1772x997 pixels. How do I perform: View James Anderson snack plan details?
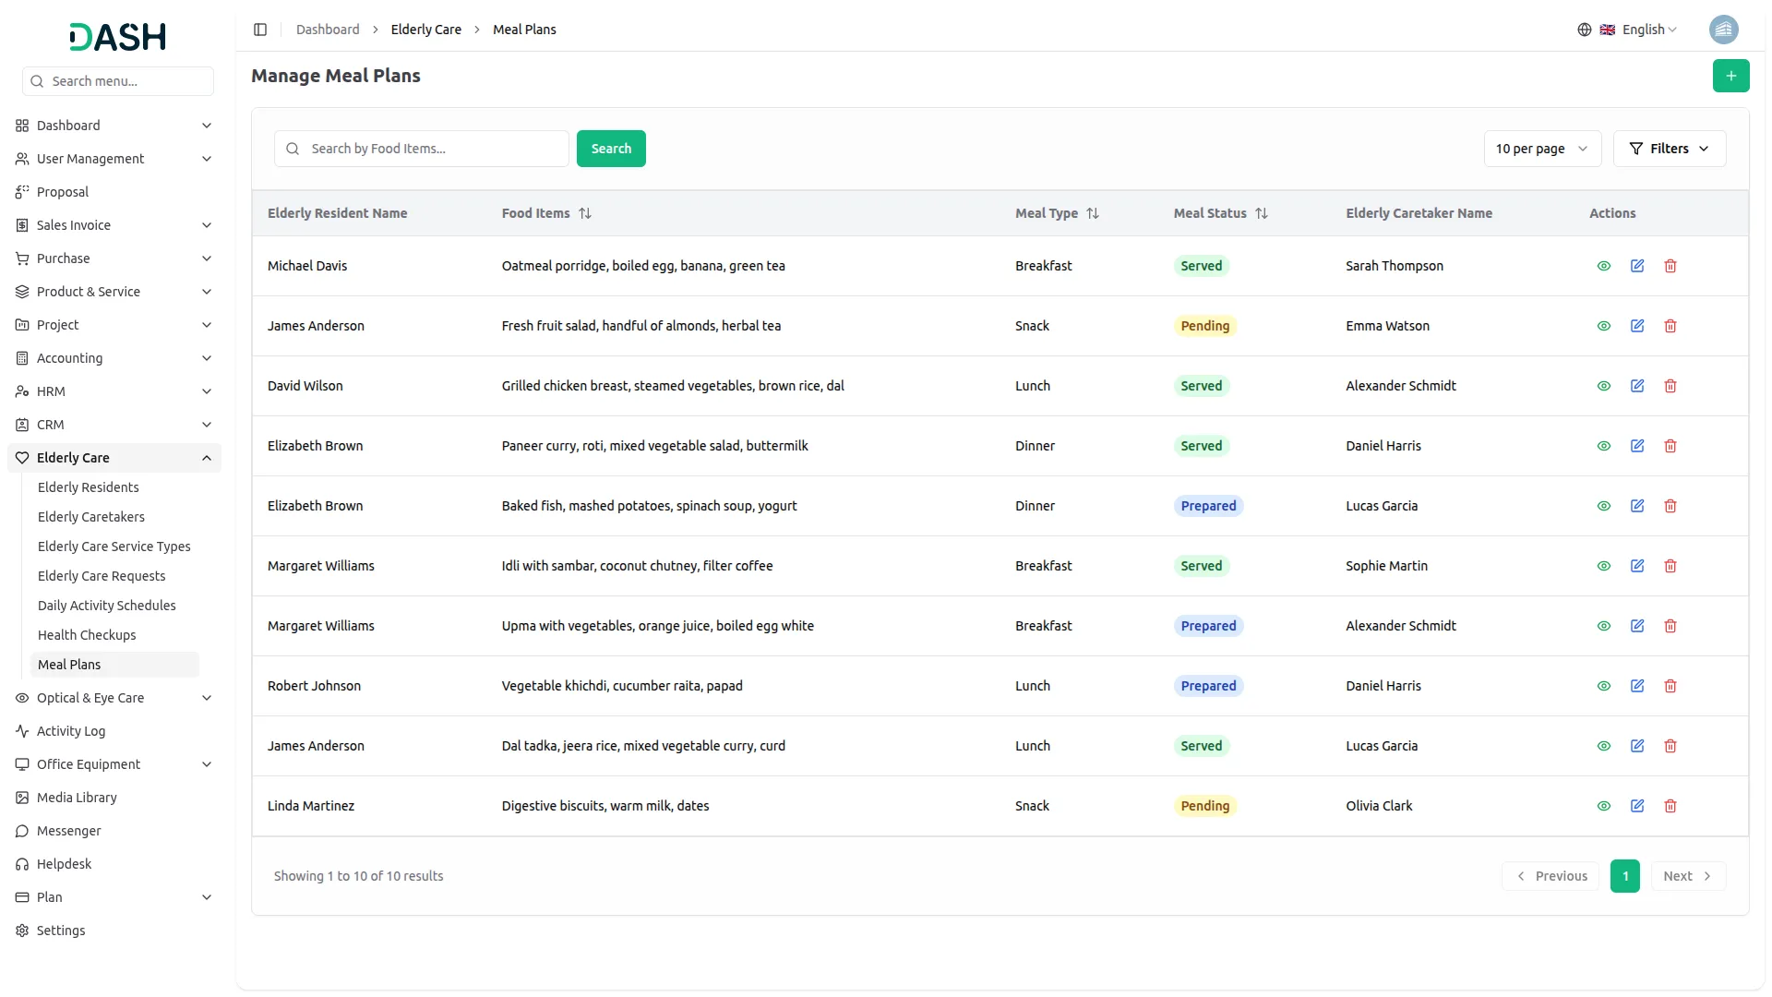point(1603,326)
